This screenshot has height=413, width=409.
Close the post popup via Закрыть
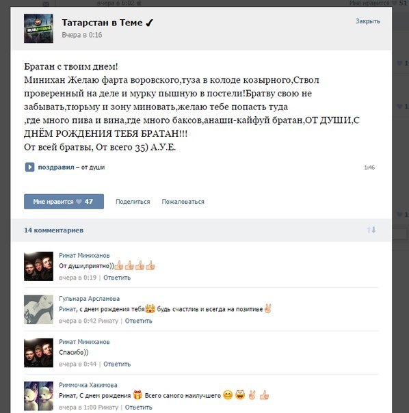tap(368, 21)
